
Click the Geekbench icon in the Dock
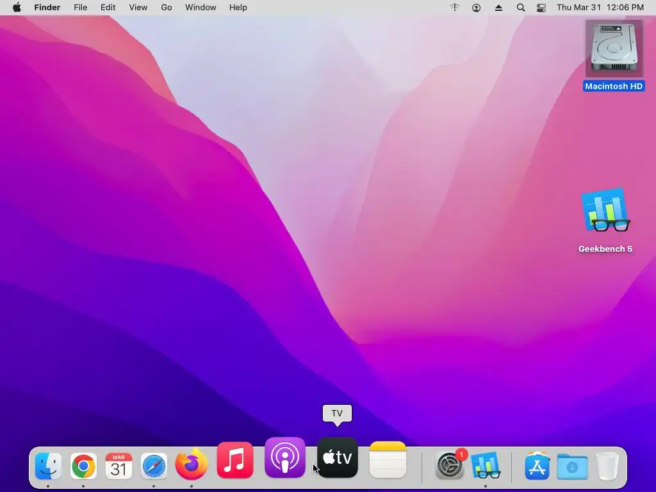486,466
